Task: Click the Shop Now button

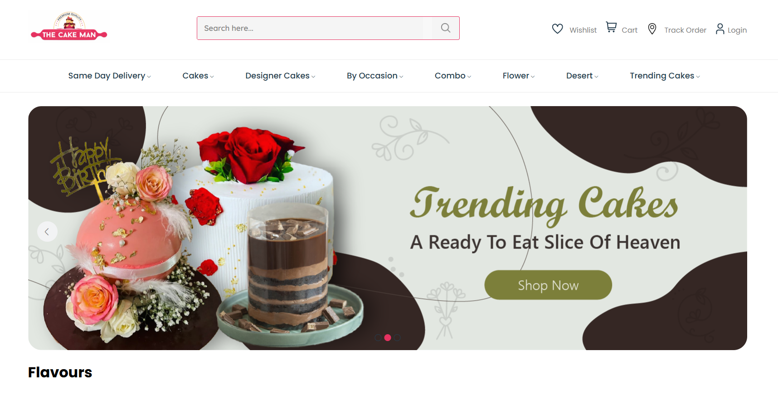Action: (x=548, y=285)
